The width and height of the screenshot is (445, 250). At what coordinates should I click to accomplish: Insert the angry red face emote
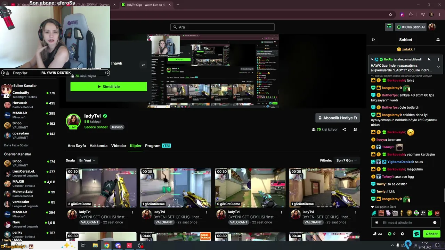(x=437, y=213)
